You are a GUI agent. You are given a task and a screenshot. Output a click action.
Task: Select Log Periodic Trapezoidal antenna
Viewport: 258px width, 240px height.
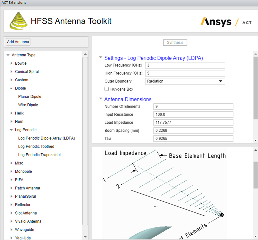tap(39, 155)
